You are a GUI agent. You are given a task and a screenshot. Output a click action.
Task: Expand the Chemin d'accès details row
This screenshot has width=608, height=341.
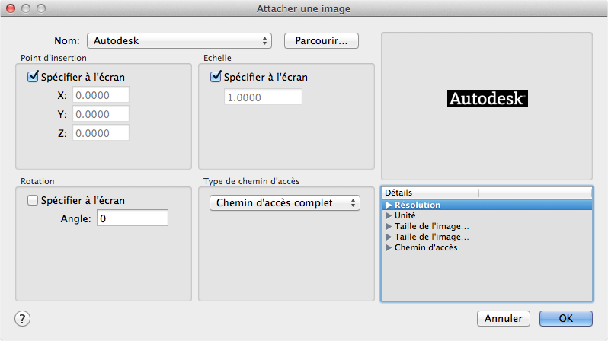pos(389,247)
